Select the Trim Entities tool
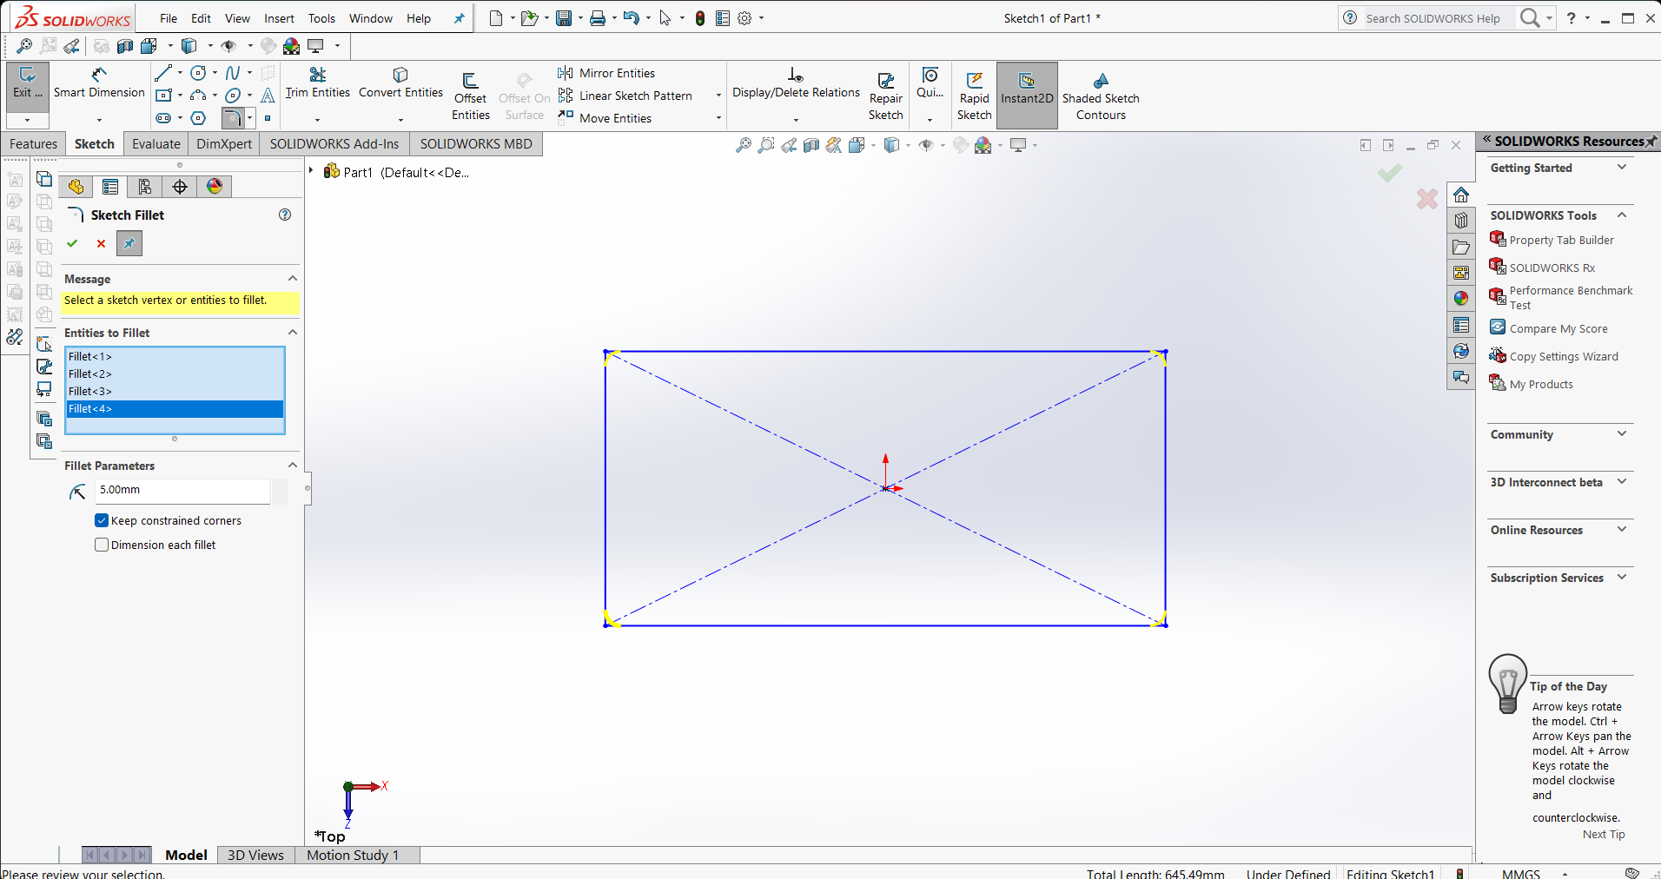Image resolution: width=1661 pixels, height=879 pixels. point(318,83)
